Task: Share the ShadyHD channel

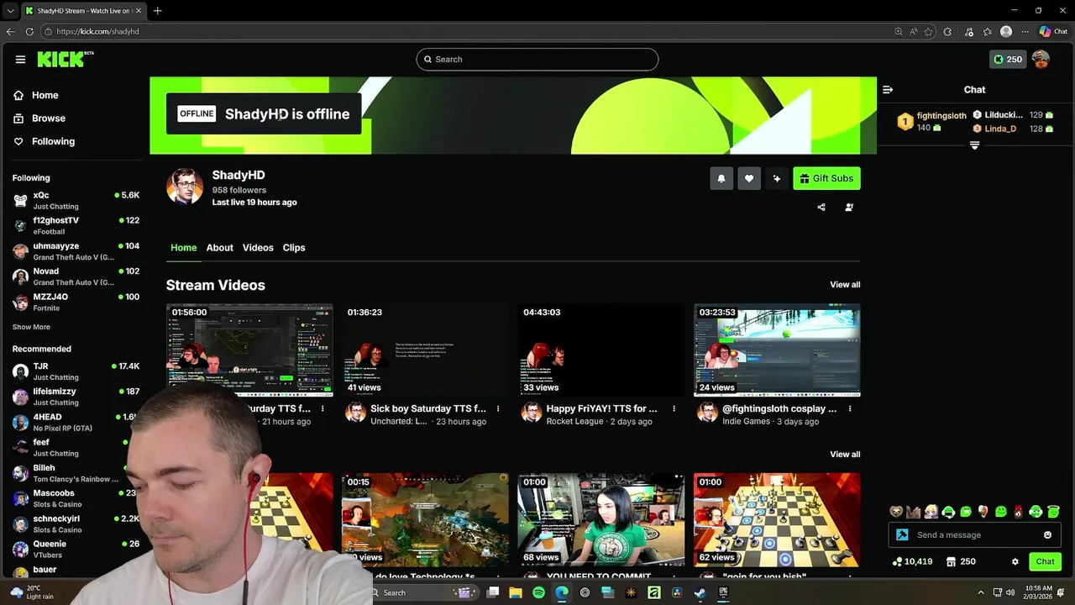Action: coord(821,207)
